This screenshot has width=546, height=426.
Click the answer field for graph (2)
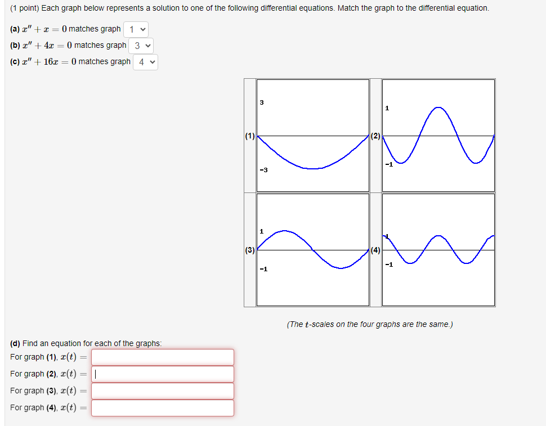point(162,374)
